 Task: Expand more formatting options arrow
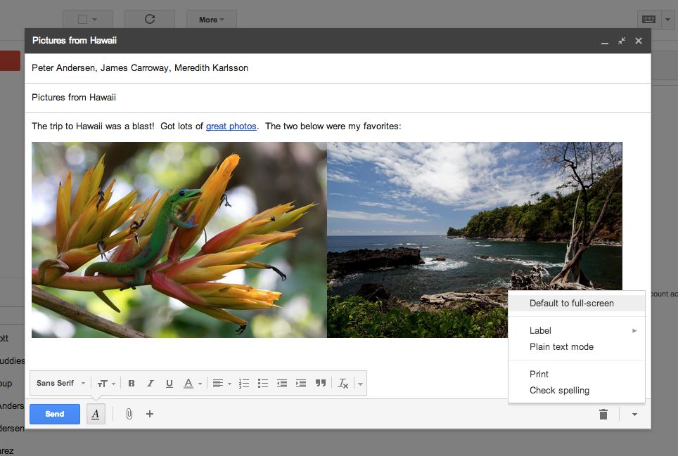click(x=360, y=384)
